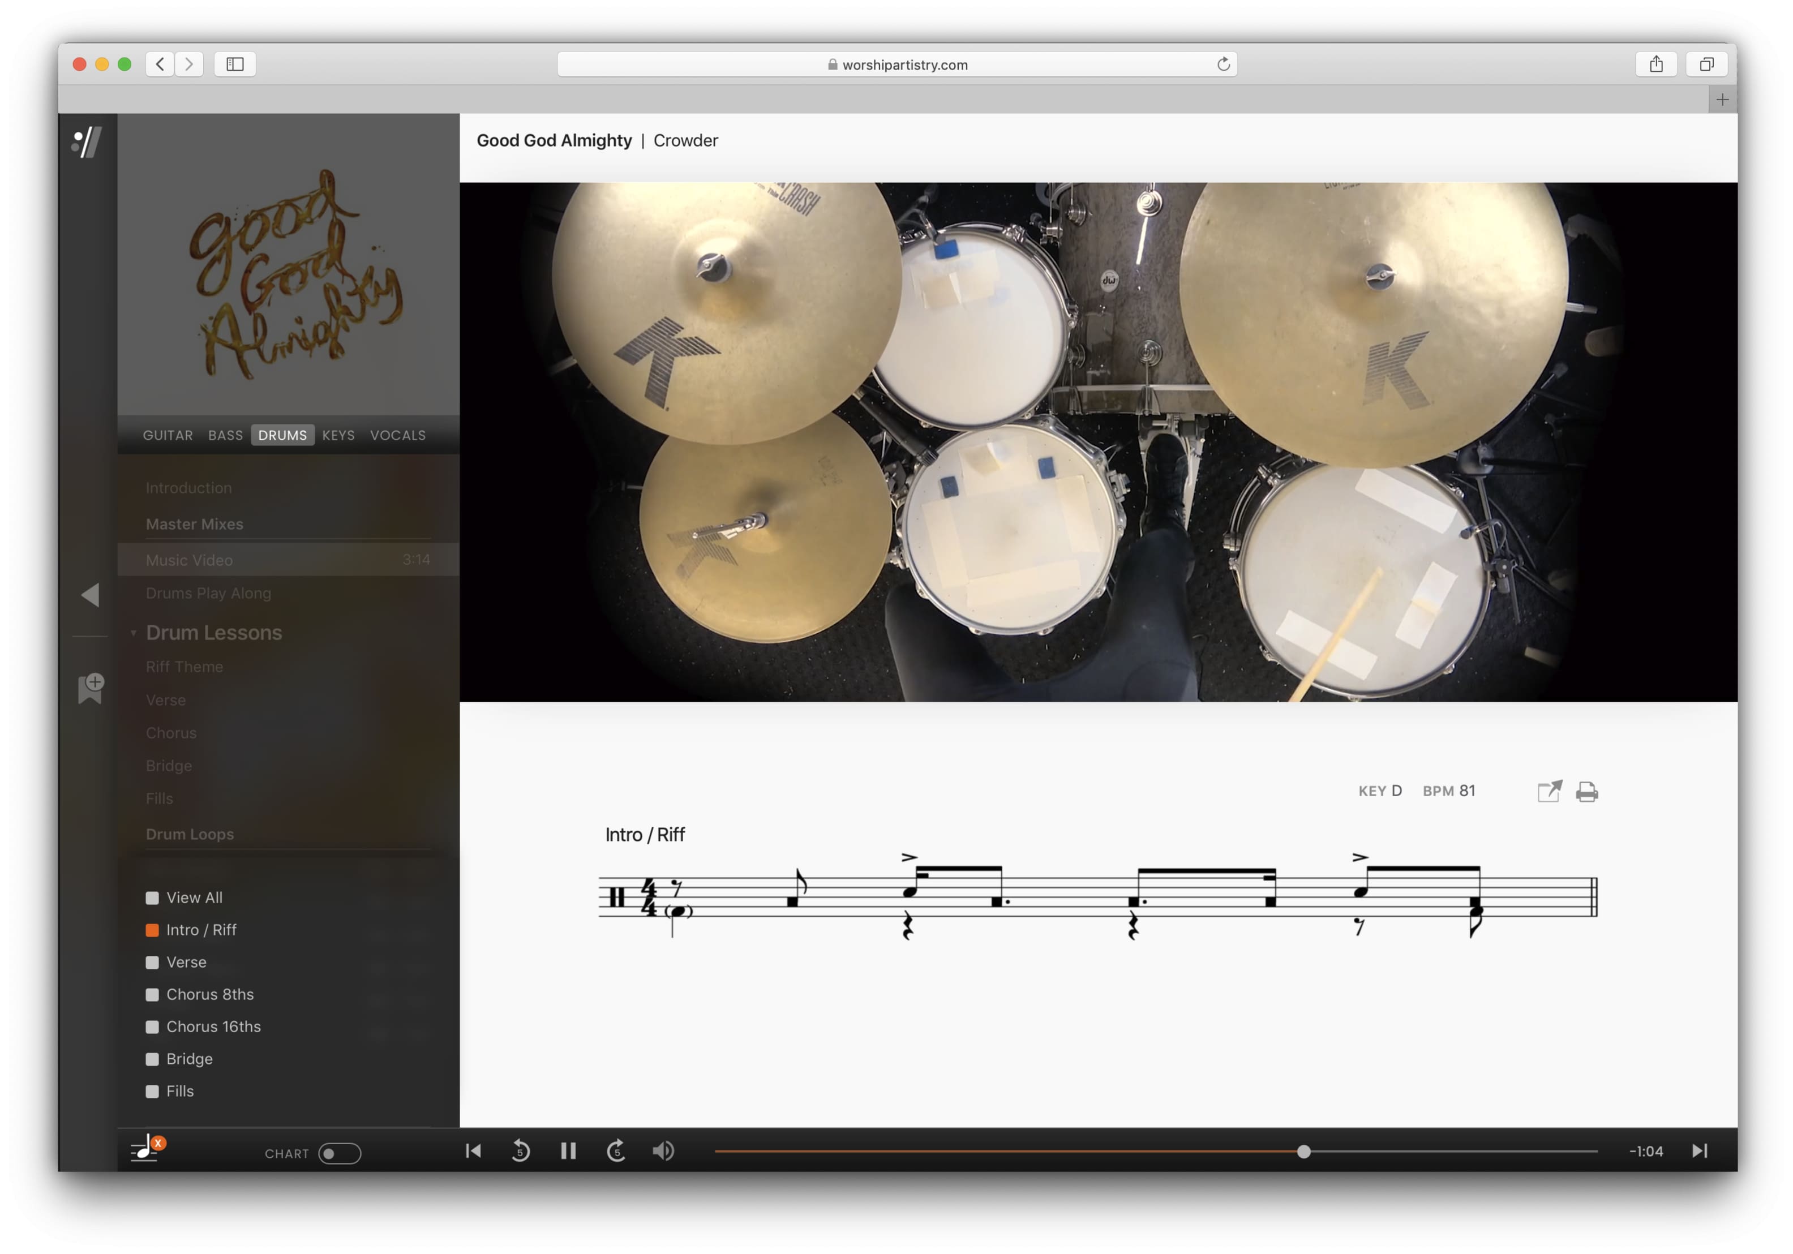Click the Worship Artistry logo icon
This screenshot has width=1793, height=1254.
point(87,142)
